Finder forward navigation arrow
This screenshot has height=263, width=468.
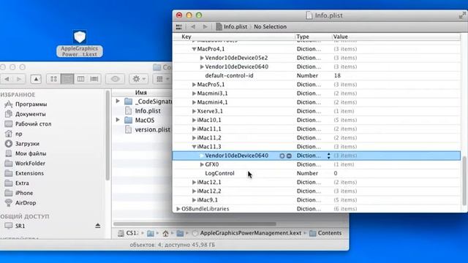19,79
